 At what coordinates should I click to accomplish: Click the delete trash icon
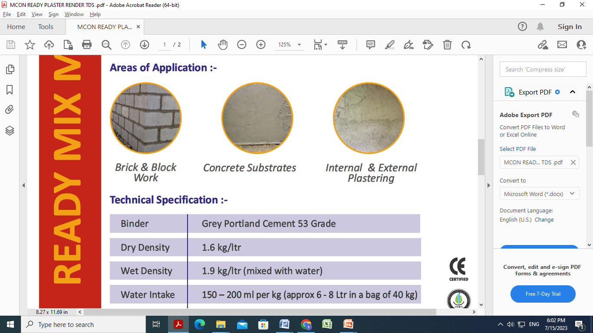click(x=447, y=45)
